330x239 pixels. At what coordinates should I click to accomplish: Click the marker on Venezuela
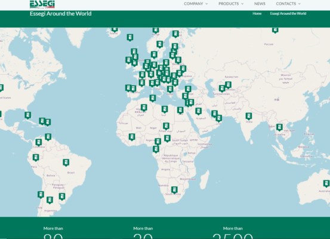coord(48,137)
